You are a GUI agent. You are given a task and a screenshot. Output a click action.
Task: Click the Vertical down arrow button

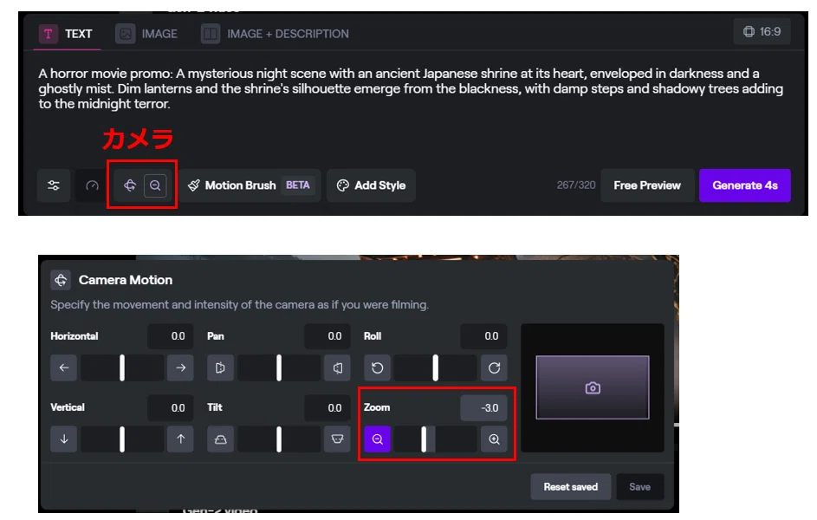[x=64, y=439]
